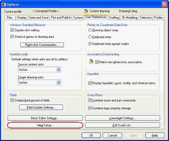The height and width of the screenshot is (141, 169).
Task: Confirm with the OK button
Action: click(91, 135)
